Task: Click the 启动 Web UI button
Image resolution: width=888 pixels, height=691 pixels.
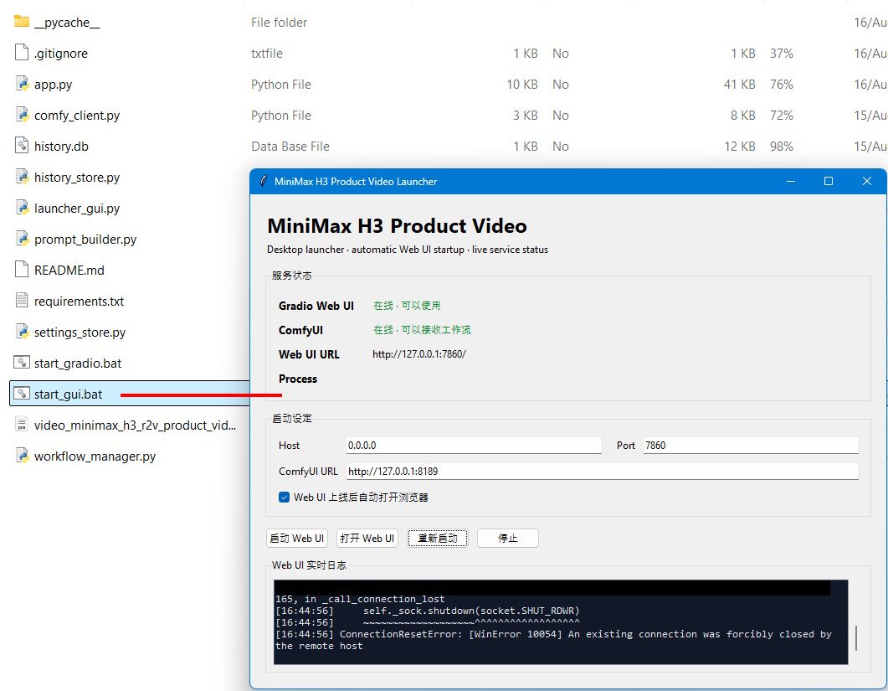Action: tap(297, 538)
